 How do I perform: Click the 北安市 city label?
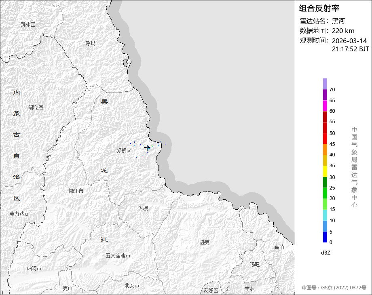(132, 285)
